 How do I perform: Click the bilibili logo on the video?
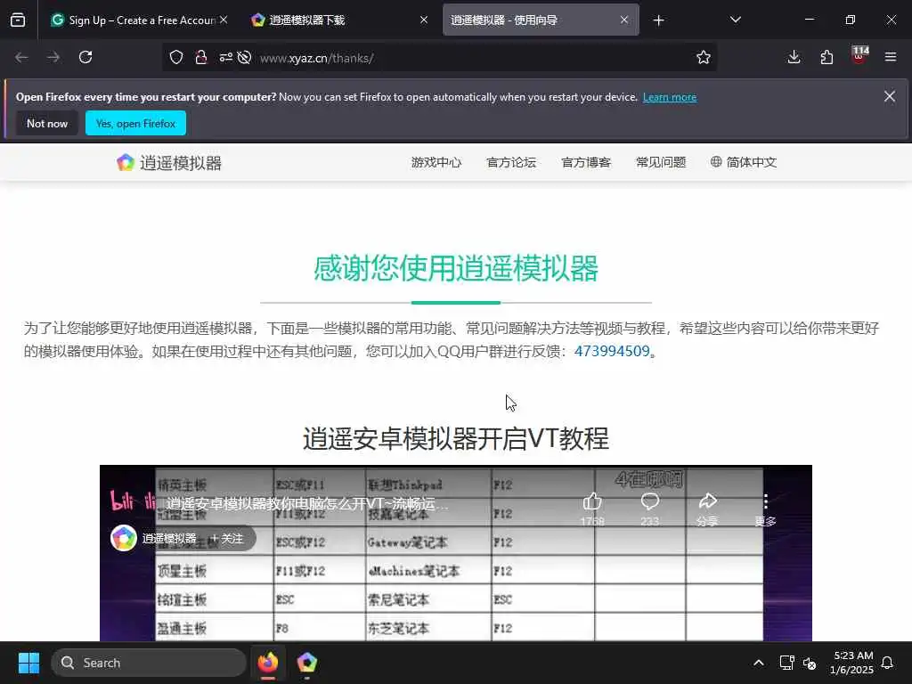tap(132, 501)
